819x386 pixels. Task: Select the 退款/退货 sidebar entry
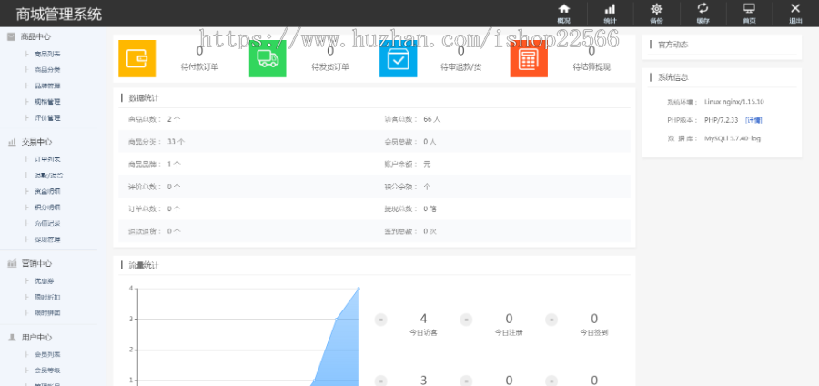tap(48, 176)
